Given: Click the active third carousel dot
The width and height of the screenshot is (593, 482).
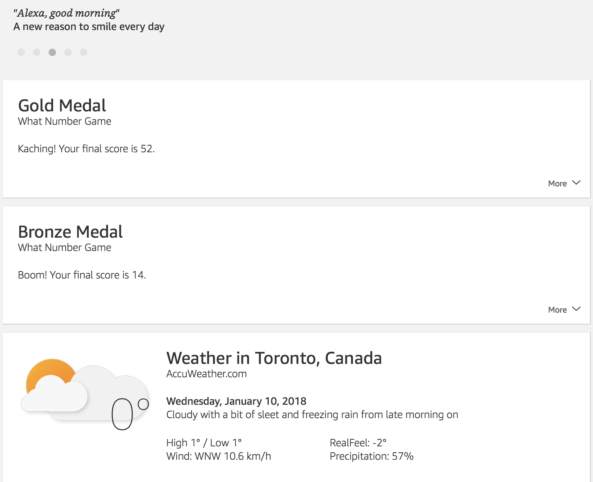Looking at the screenshot, I should pyautogui.click(x=52, y=52).
